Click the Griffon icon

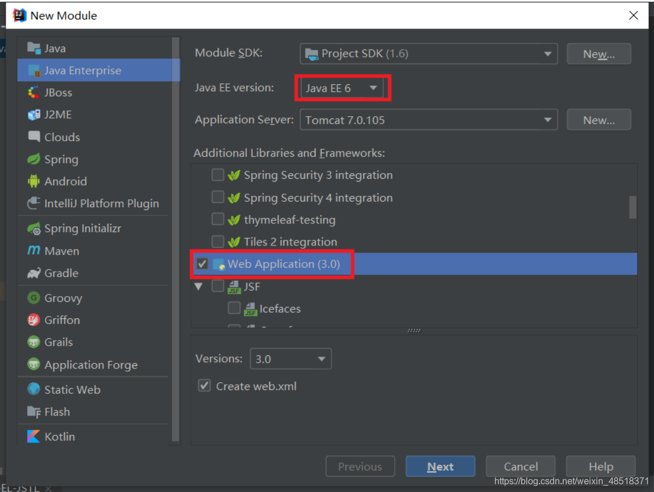[34, 320]
